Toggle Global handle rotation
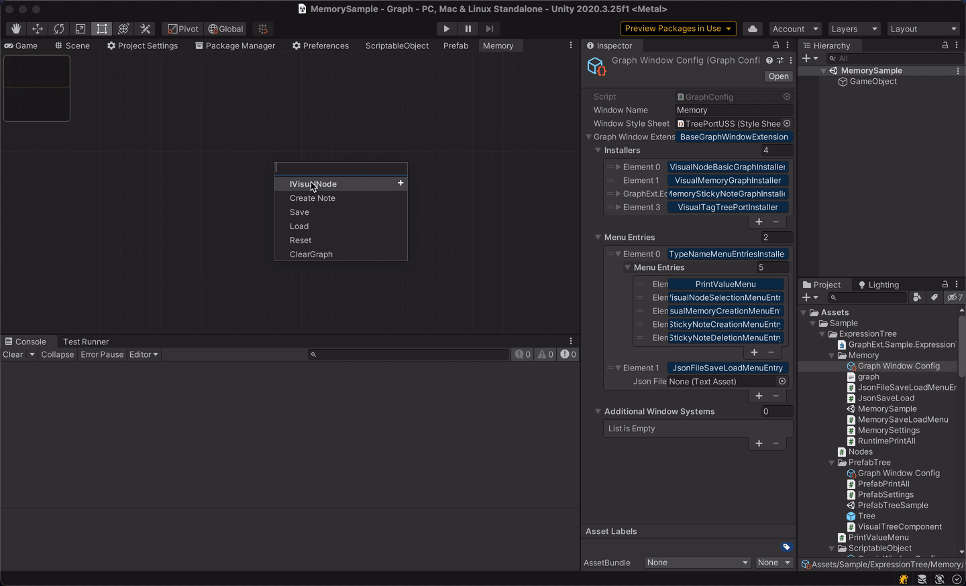966x586 pixels. 226,29
